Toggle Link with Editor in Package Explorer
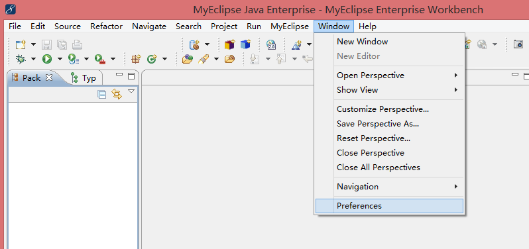This screenshot has height=249, width=529. tap(117, 94)
